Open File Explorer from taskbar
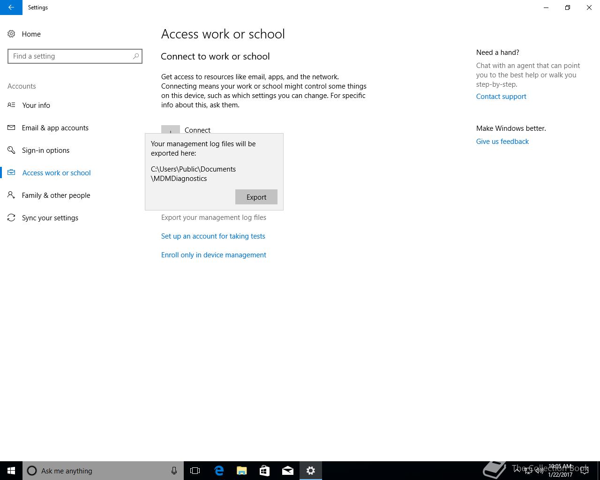This screenshot has width=600, height=480. tap(242, 471)
